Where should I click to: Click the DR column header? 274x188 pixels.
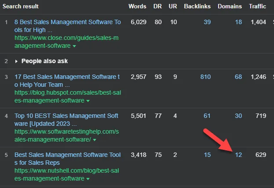[x=157, y=7]
